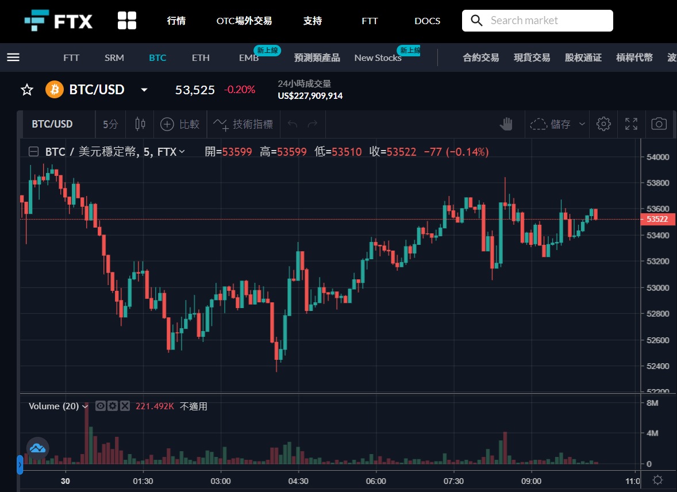The image size is (677, 492).
Task: Open the OTC場外交易 menu item
Action: pos(244,21)
